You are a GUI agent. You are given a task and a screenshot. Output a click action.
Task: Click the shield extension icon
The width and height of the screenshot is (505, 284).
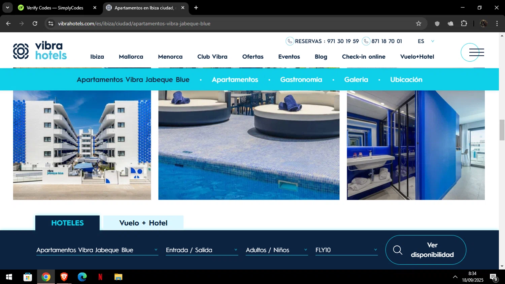point(437,24)
